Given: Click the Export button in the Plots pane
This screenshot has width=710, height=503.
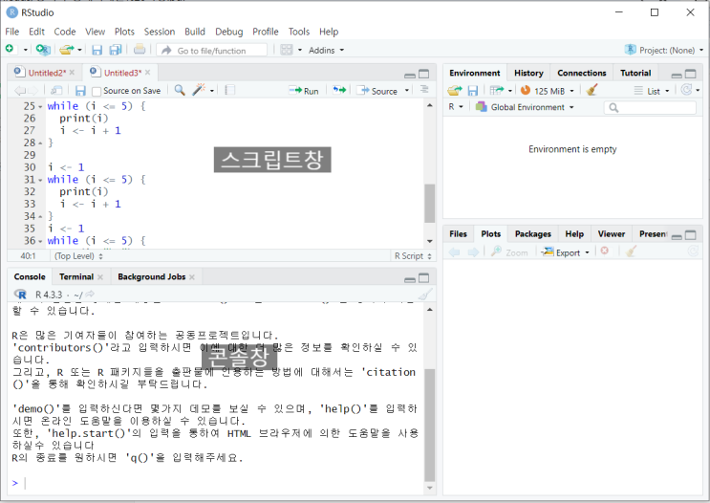Looking at the screenshot, I should click(x=565, y=251).
